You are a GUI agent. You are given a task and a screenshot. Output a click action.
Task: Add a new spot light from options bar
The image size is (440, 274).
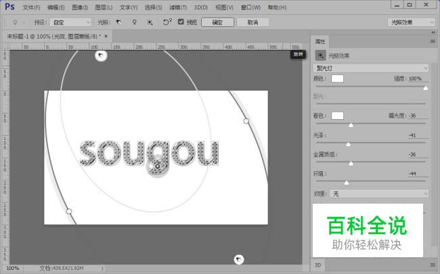point(118,22)
